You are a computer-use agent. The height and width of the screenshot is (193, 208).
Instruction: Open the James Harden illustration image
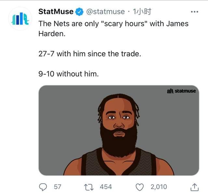tap(119, 130)
